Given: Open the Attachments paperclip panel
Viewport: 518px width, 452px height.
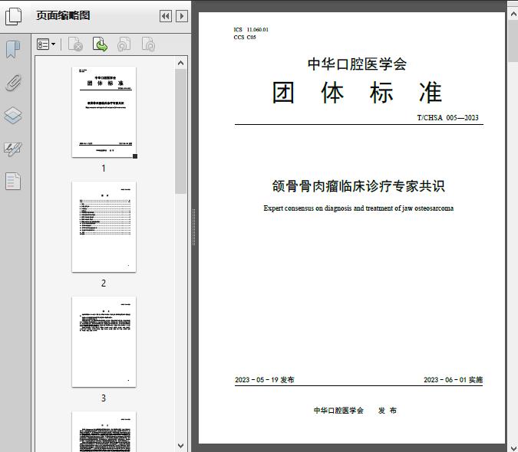Looking at the screenshot, I should pos(13,83).
